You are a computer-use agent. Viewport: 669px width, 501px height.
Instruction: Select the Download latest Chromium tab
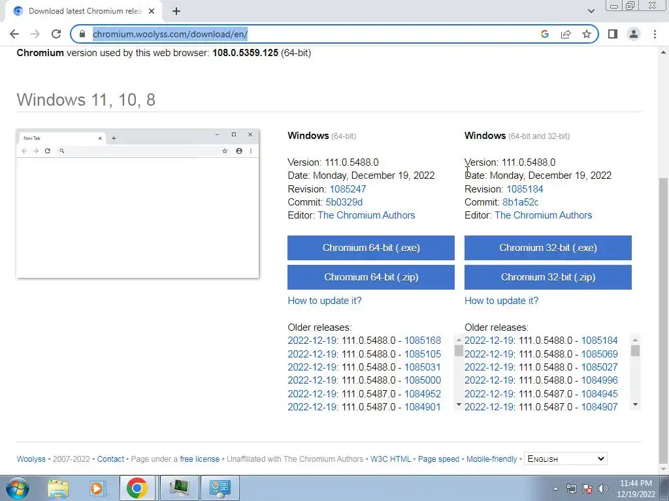[83, 11]
